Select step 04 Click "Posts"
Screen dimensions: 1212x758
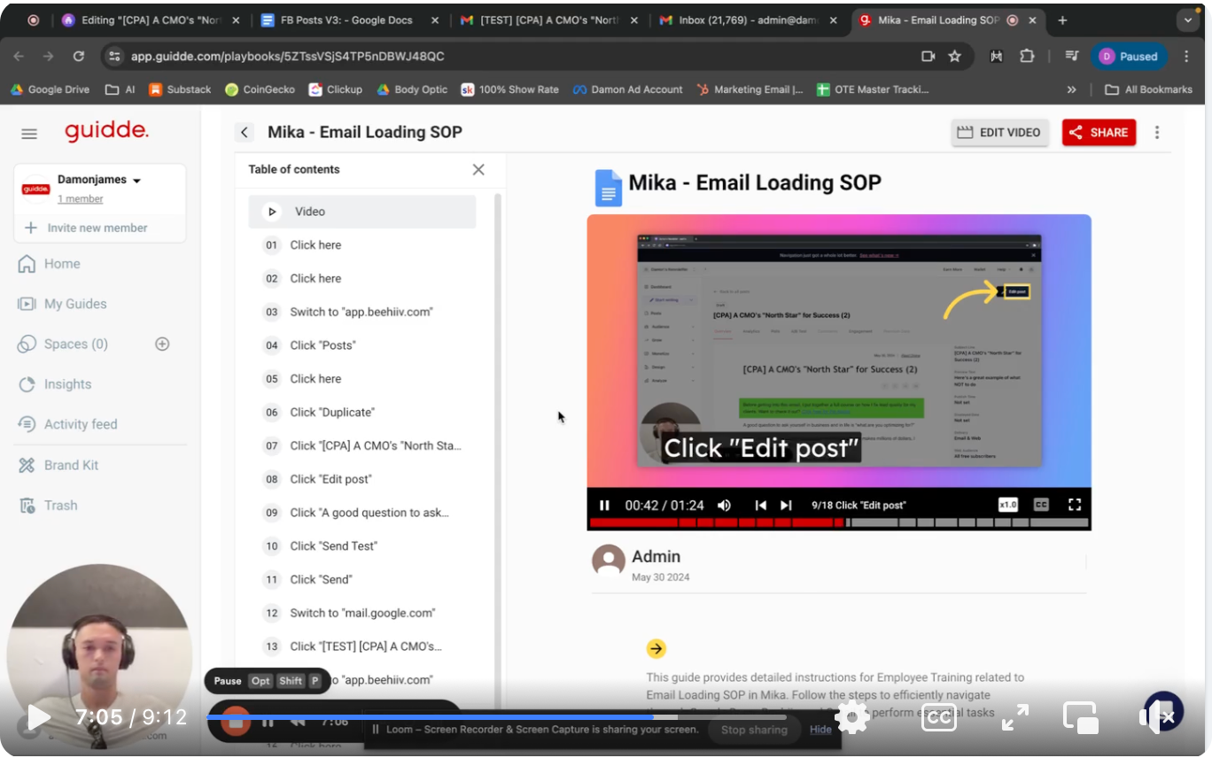click(x=361, y=345)
